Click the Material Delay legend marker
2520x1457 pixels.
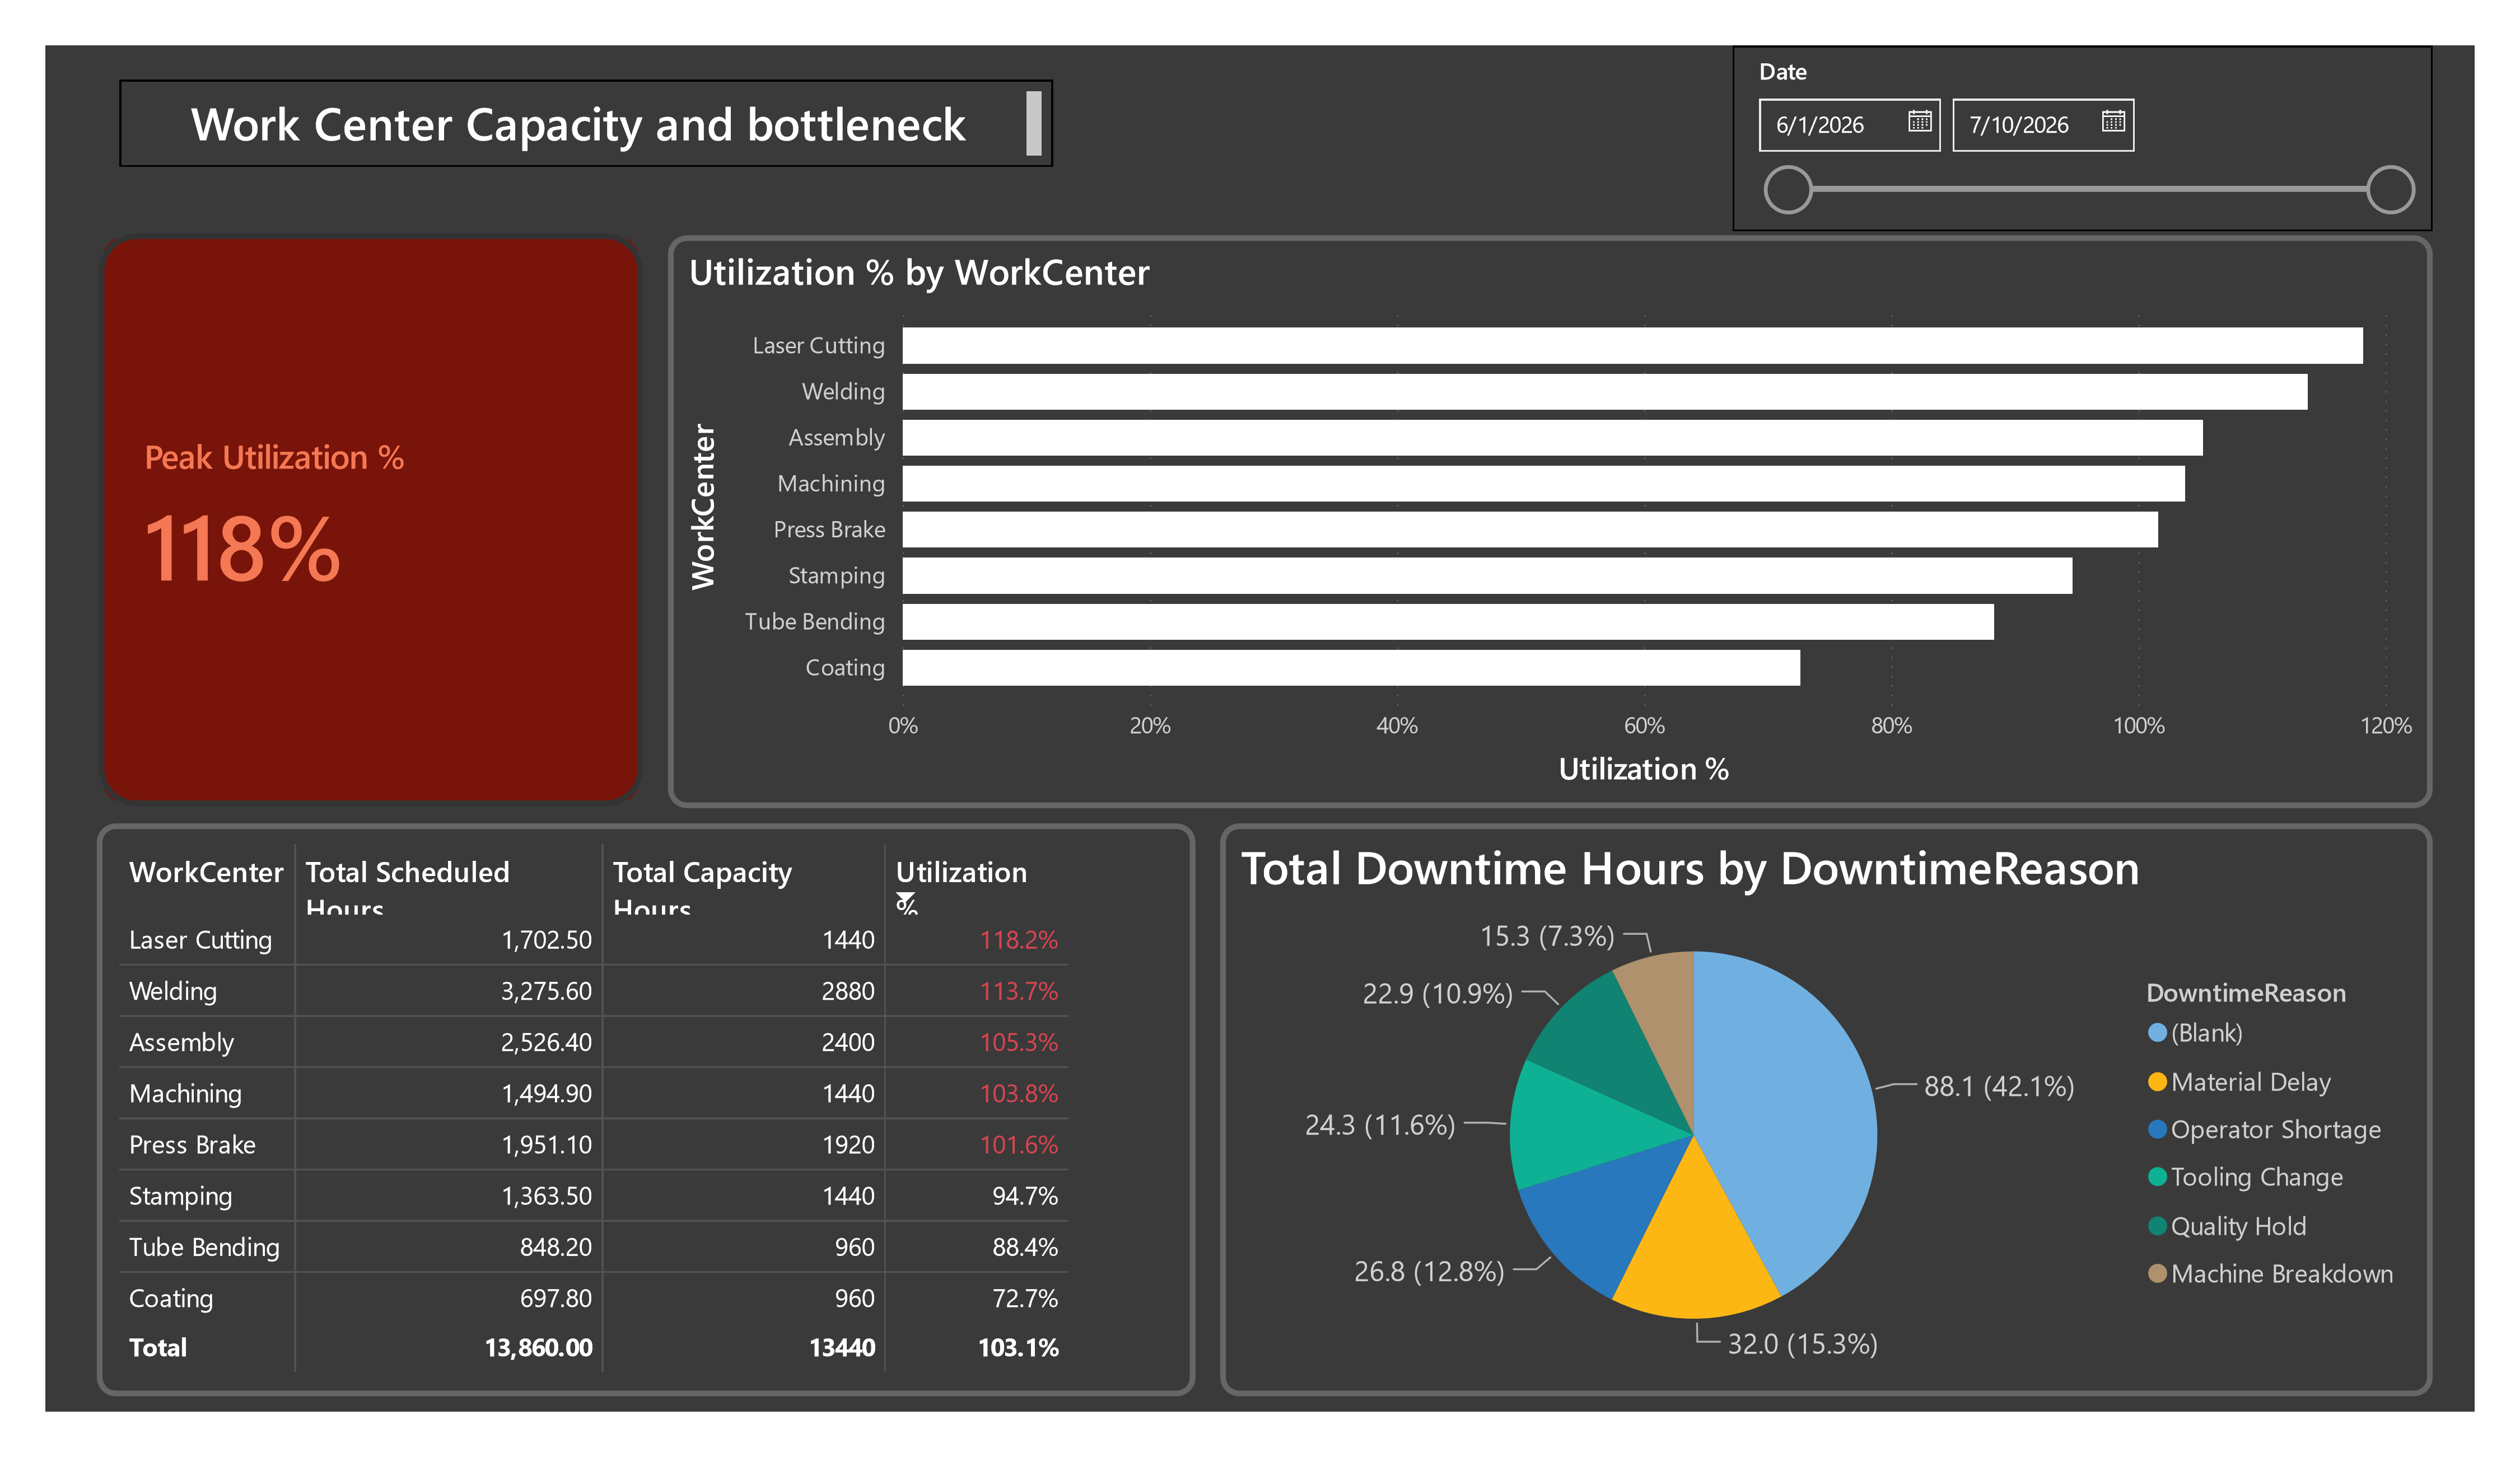click(x=2157, y=1081)
